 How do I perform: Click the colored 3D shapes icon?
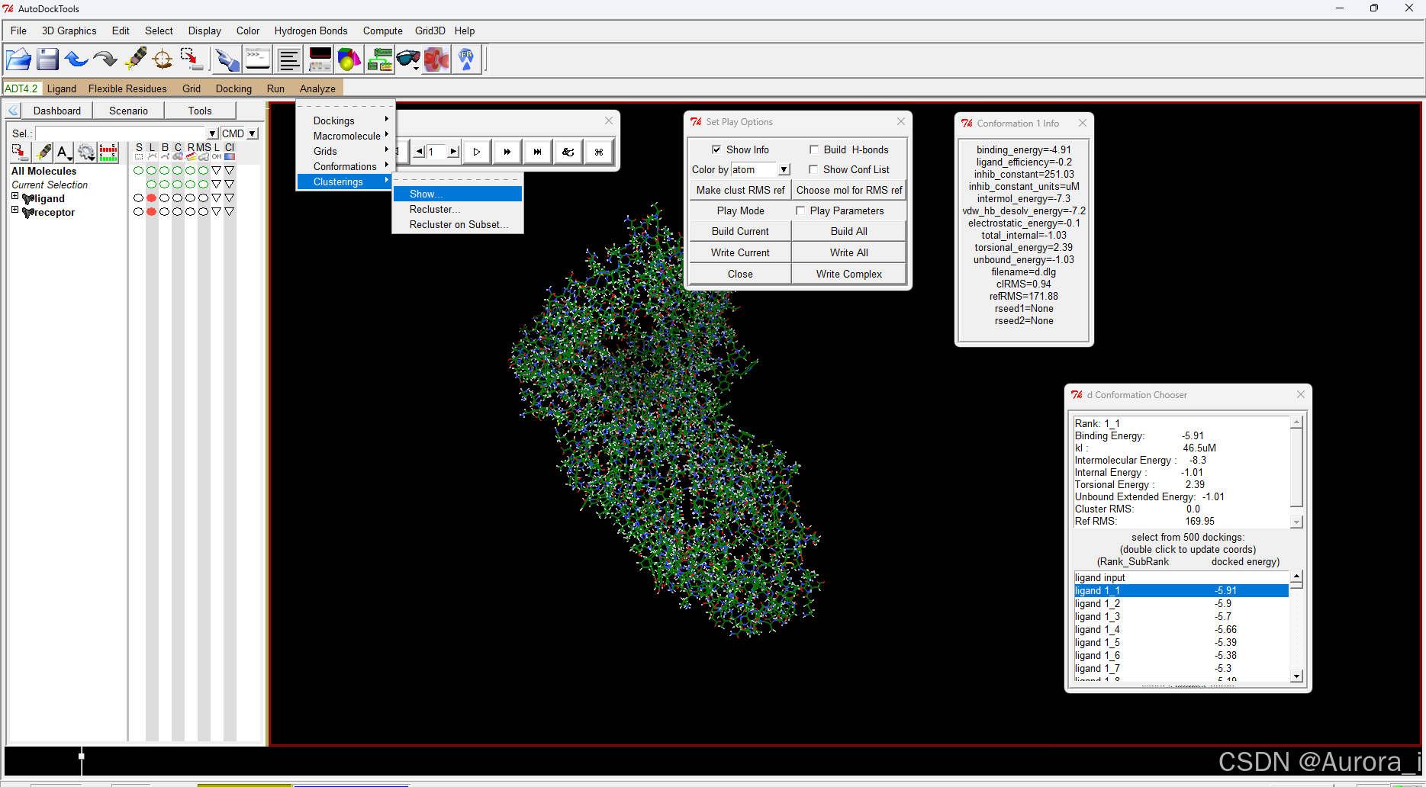[x=349, y=59]
